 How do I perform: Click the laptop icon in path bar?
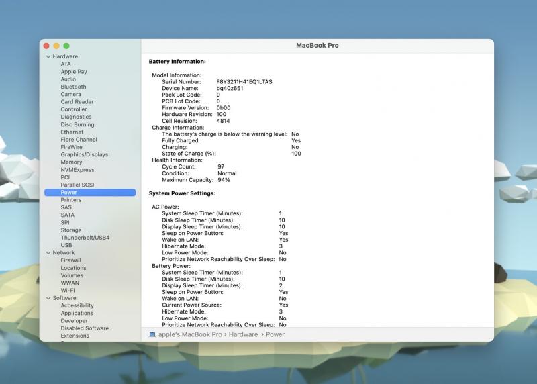pyautogui.click(x=152, y=334)
